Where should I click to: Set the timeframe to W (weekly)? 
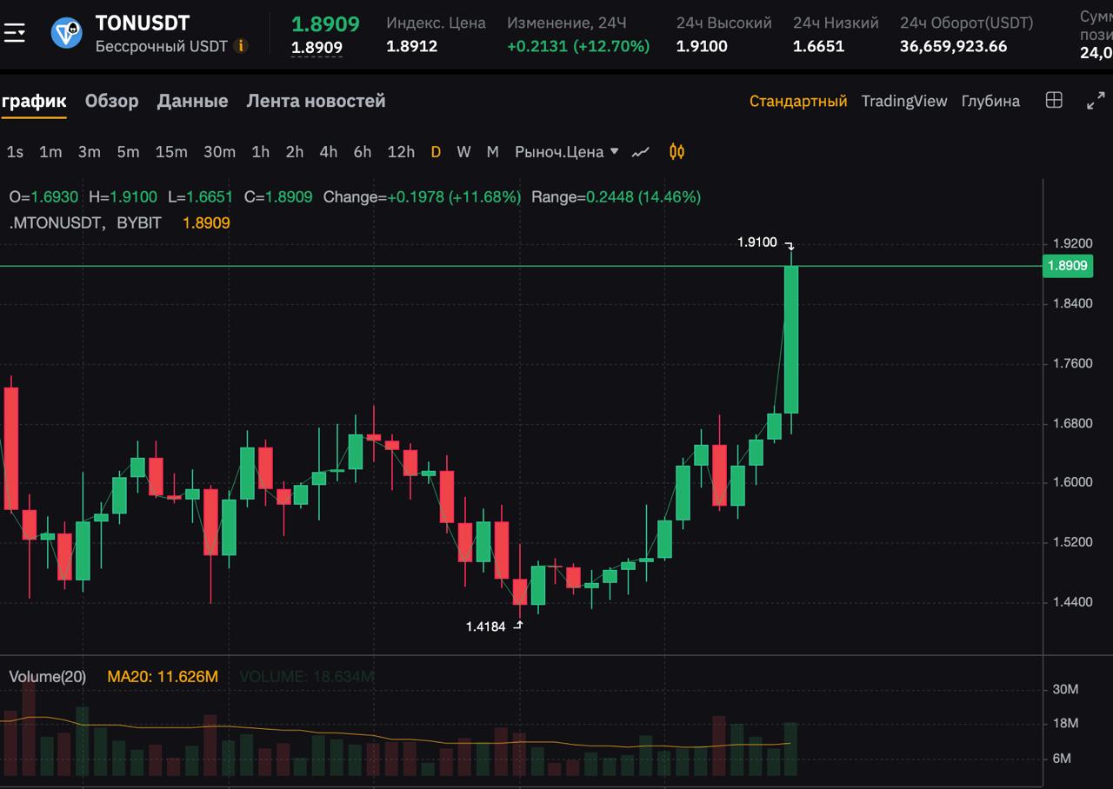click(x=463, y=152)
